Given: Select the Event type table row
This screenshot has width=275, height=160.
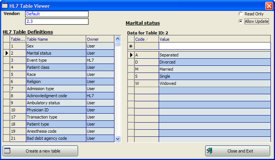Looking at the screenshot, I should [x=59, y=60].
